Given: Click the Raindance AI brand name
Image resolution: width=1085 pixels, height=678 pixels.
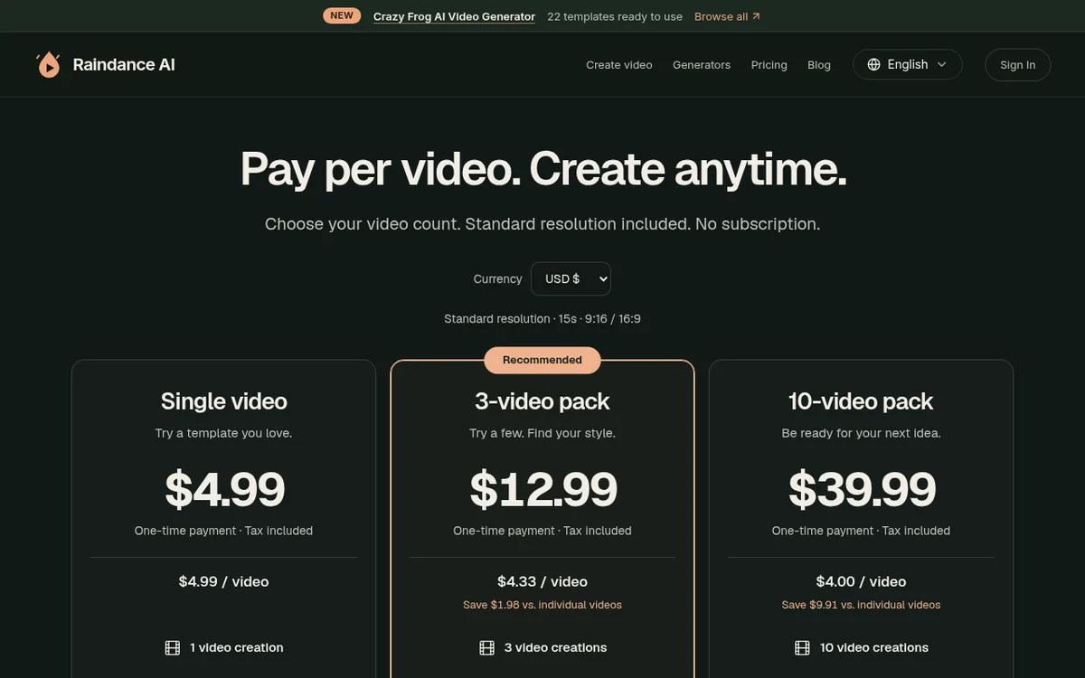Looking at the screenshot, I should (124, 64).
